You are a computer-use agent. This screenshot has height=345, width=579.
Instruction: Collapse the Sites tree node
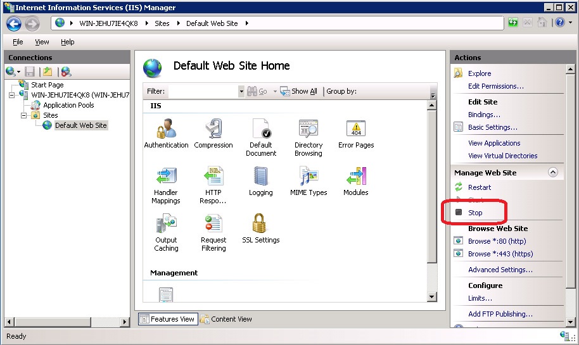click(23, 115)
